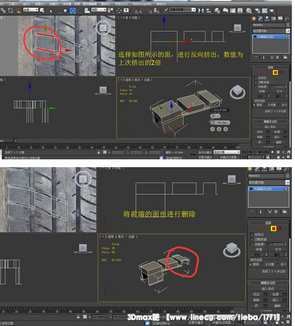This screenshot has height=326, width=295.
Task: Click the time slider handle in top screenshot
Action: coord(8,141)
